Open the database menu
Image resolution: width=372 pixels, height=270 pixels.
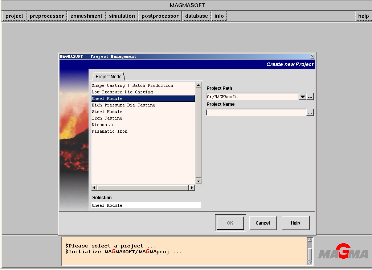(x=196, y=16)
